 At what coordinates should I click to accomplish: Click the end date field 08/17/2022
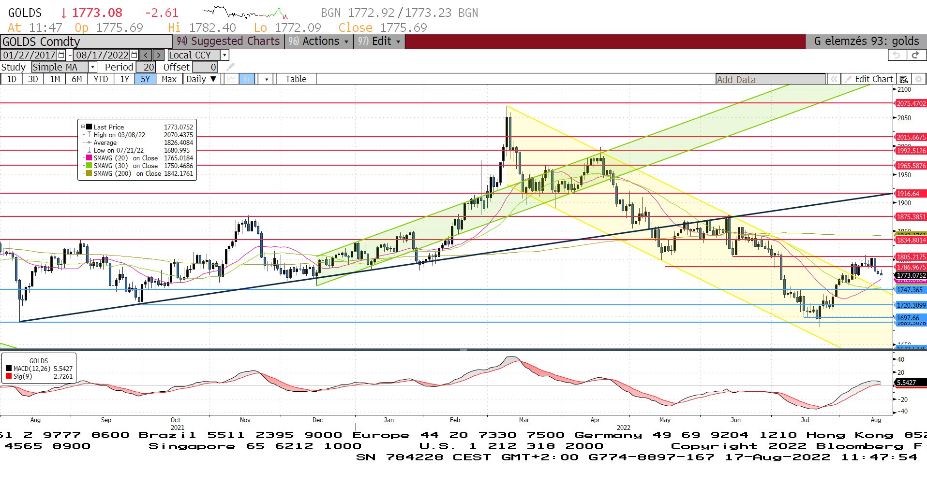[x=102, y=55]
